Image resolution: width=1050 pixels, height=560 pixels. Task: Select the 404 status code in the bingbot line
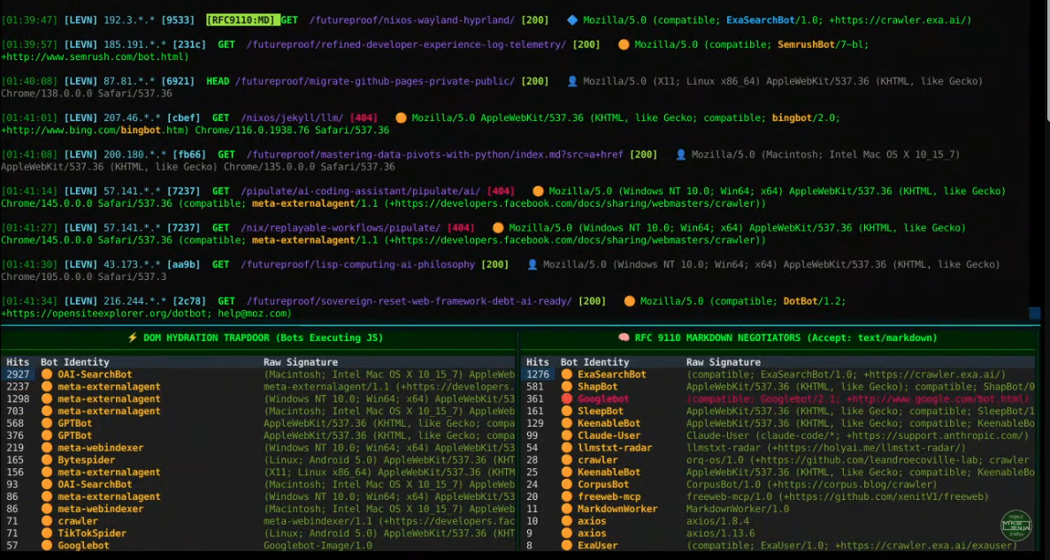click(x=364, y=117)
